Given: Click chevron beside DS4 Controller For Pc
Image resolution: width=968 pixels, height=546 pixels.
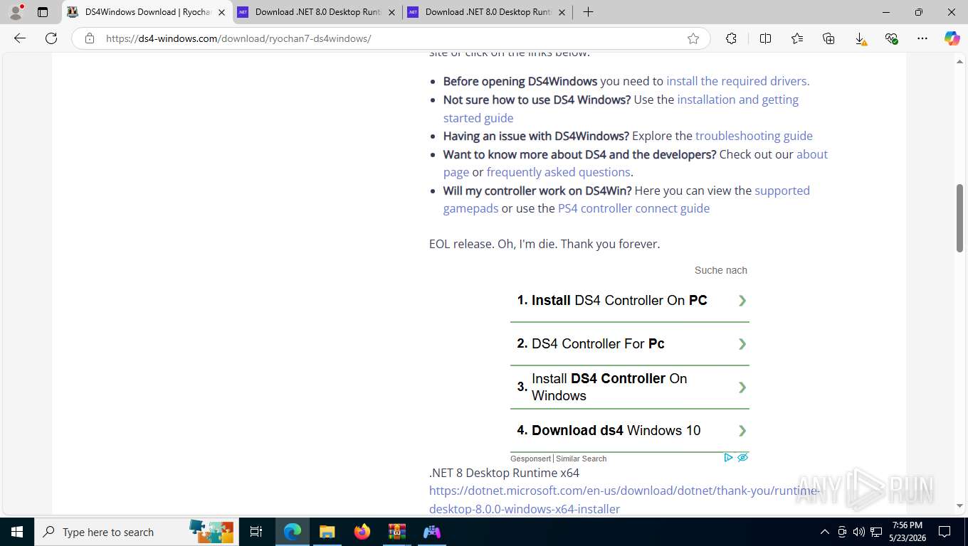Looking at the screenshot, I should point(742,344).
